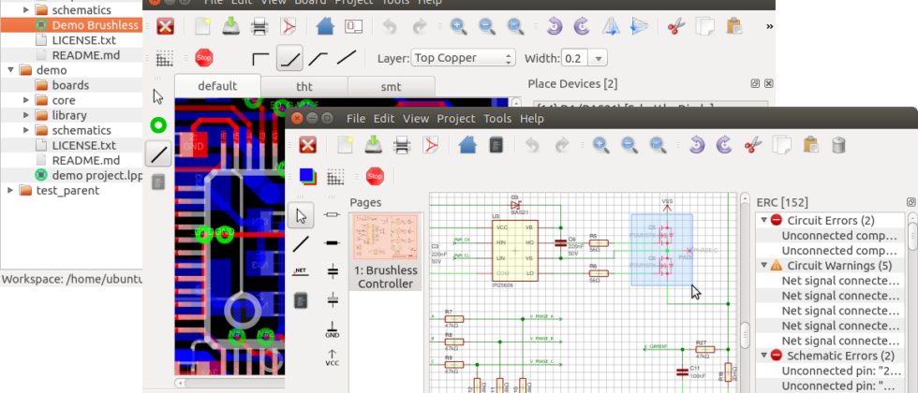Select the Net Label tool

coord(301,271)
